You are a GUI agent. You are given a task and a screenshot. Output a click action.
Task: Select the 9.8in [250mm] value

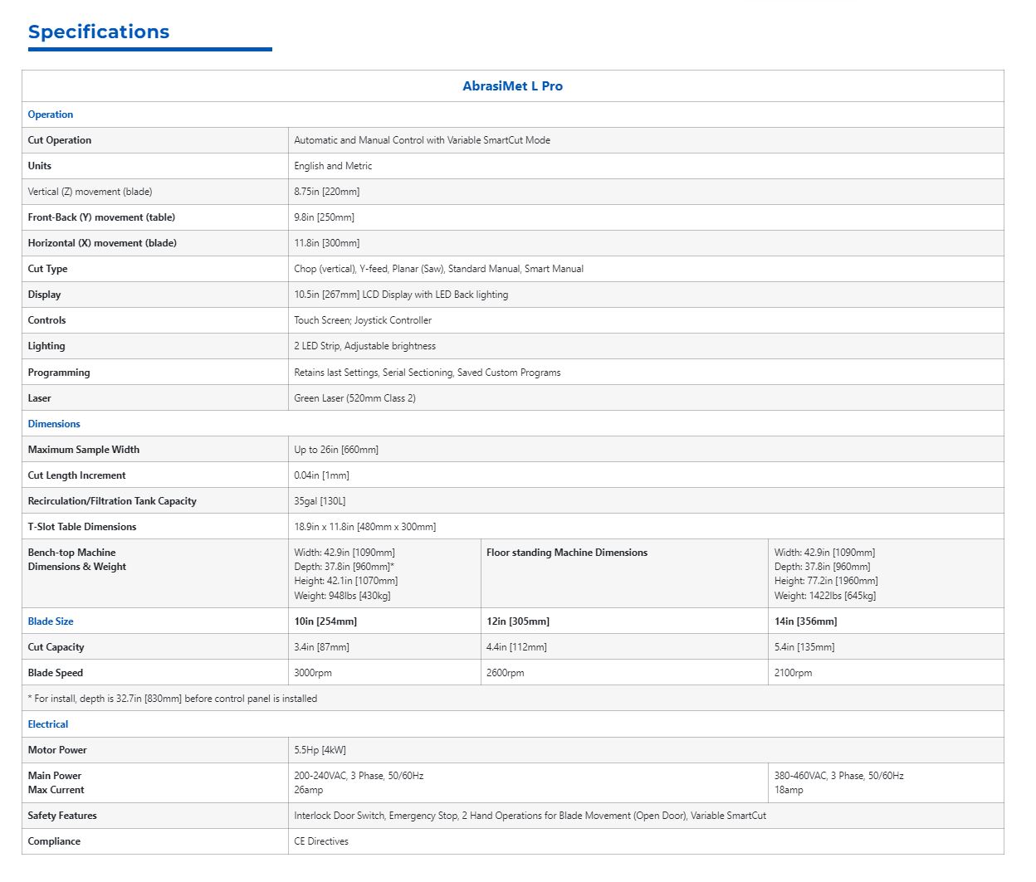pyautogui.click(x=324, y=217)
